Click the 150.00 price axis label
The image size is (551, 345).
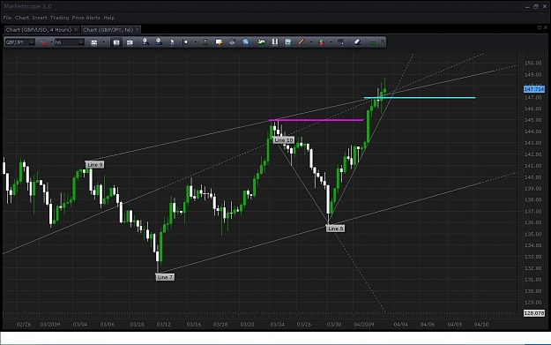[x=532, y=63]
